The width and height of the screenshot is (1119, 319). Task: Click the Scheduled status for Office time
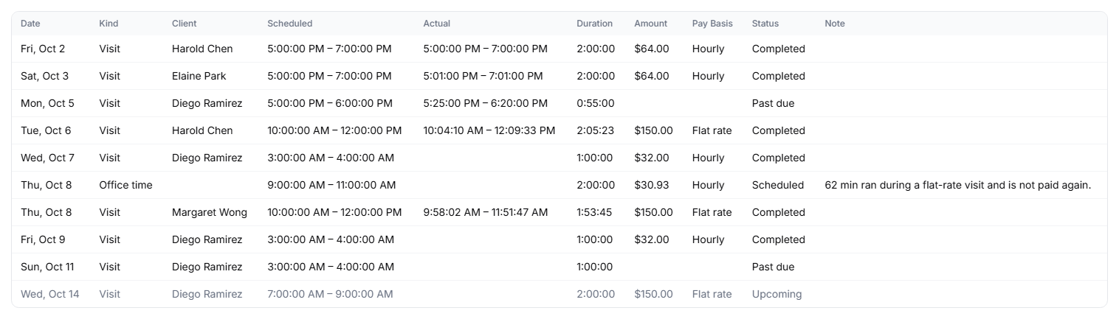[778, 185]
